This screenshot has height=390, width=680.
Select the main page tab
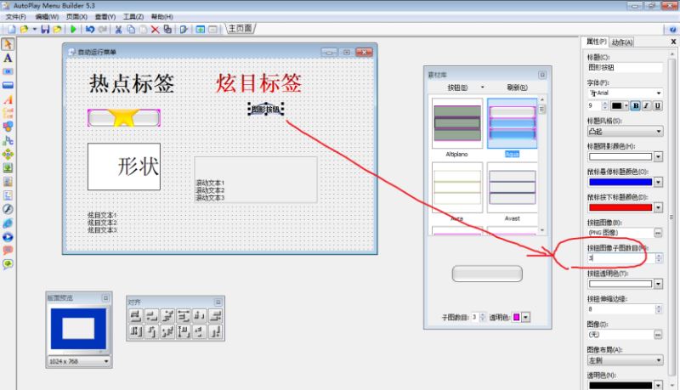coord(240,29)
